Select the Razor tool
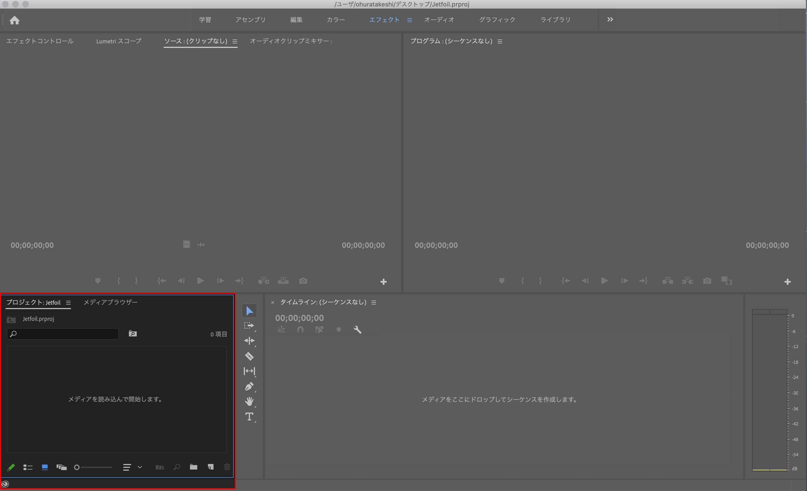The height and width of the screenshot is (491, 807). pyautogui.click(x=249, y=356)
